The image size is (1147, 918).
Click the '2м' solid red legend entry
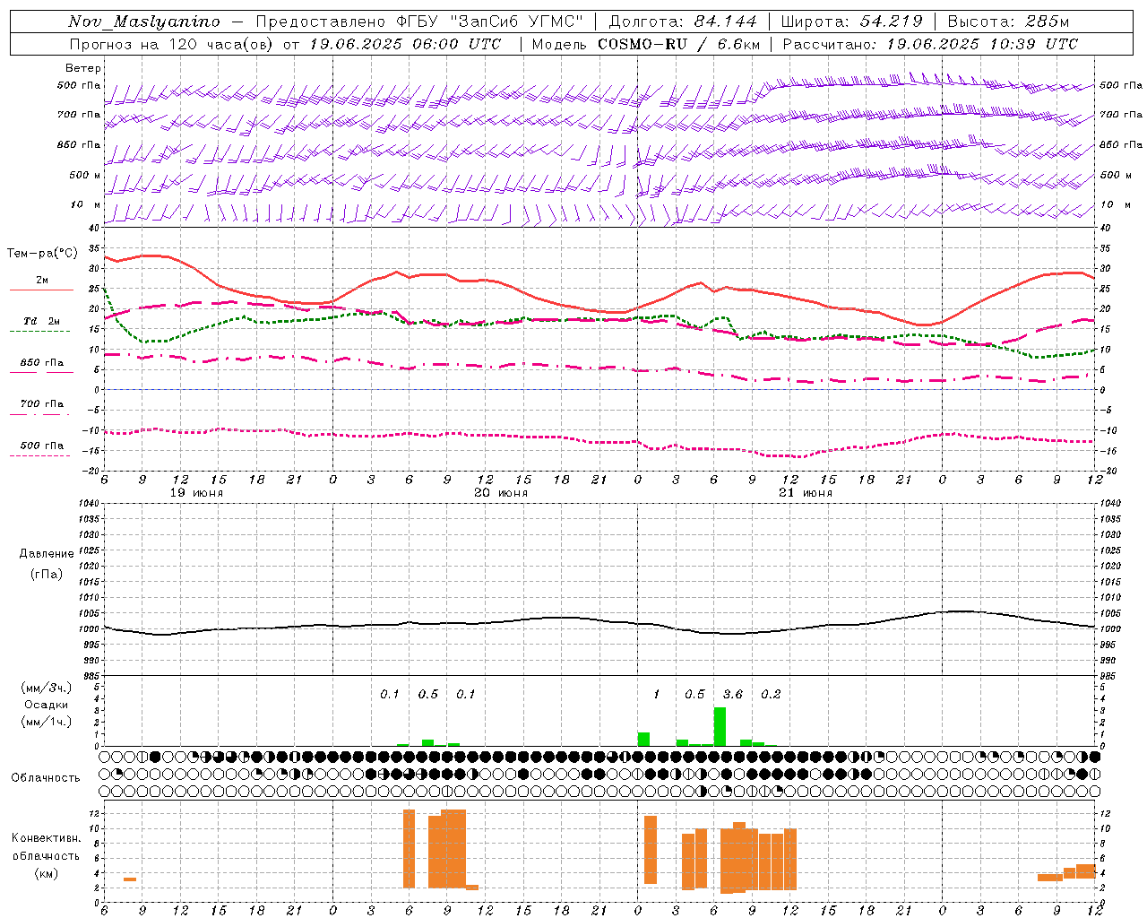click(42, 281)
